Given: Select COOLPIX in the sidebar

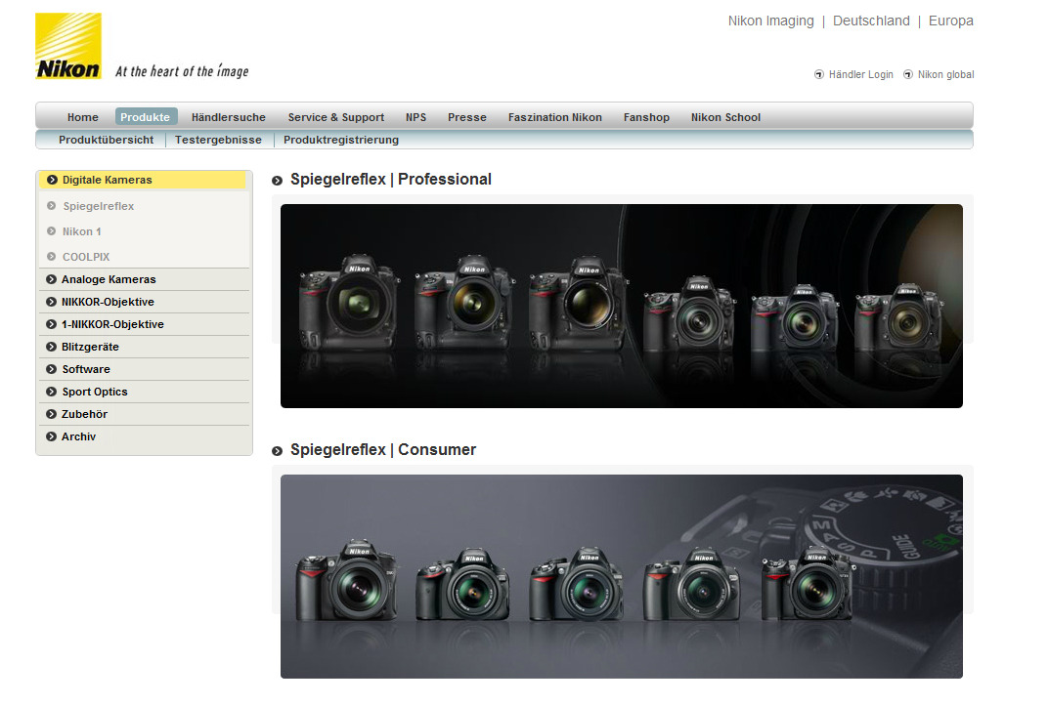Looking at the screenshot, I should coord(86,257).
